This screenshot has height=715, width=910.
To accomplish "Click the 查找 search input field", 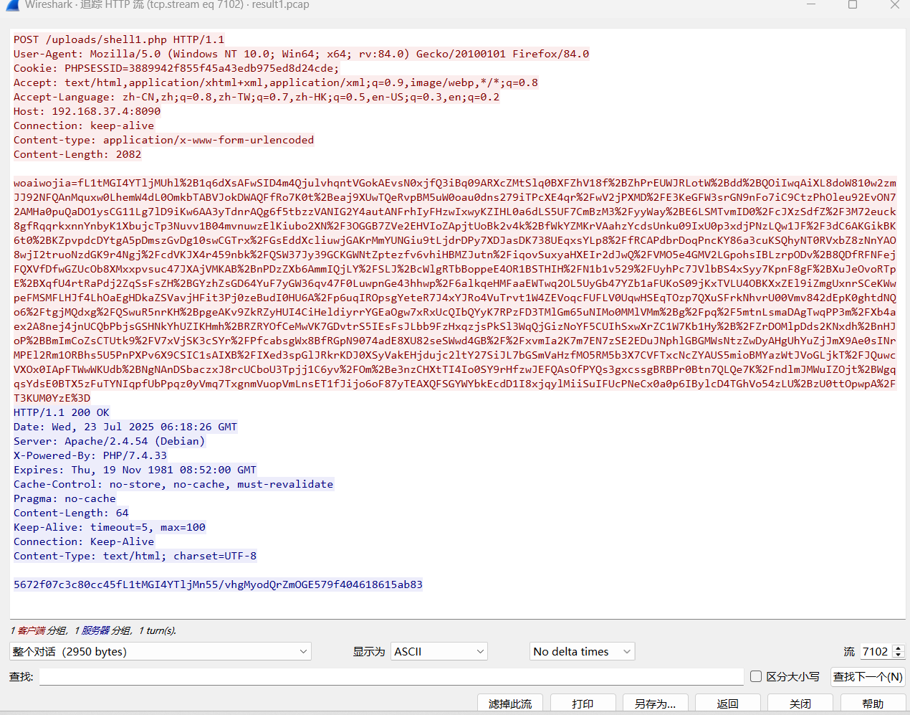I will click(x=391, y=676).
